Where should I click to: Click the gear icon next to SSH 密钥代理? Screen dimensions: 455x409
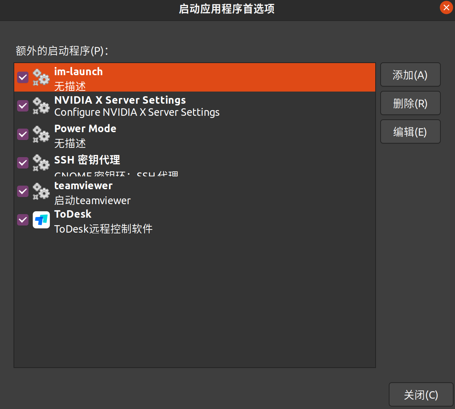[41, 163]
